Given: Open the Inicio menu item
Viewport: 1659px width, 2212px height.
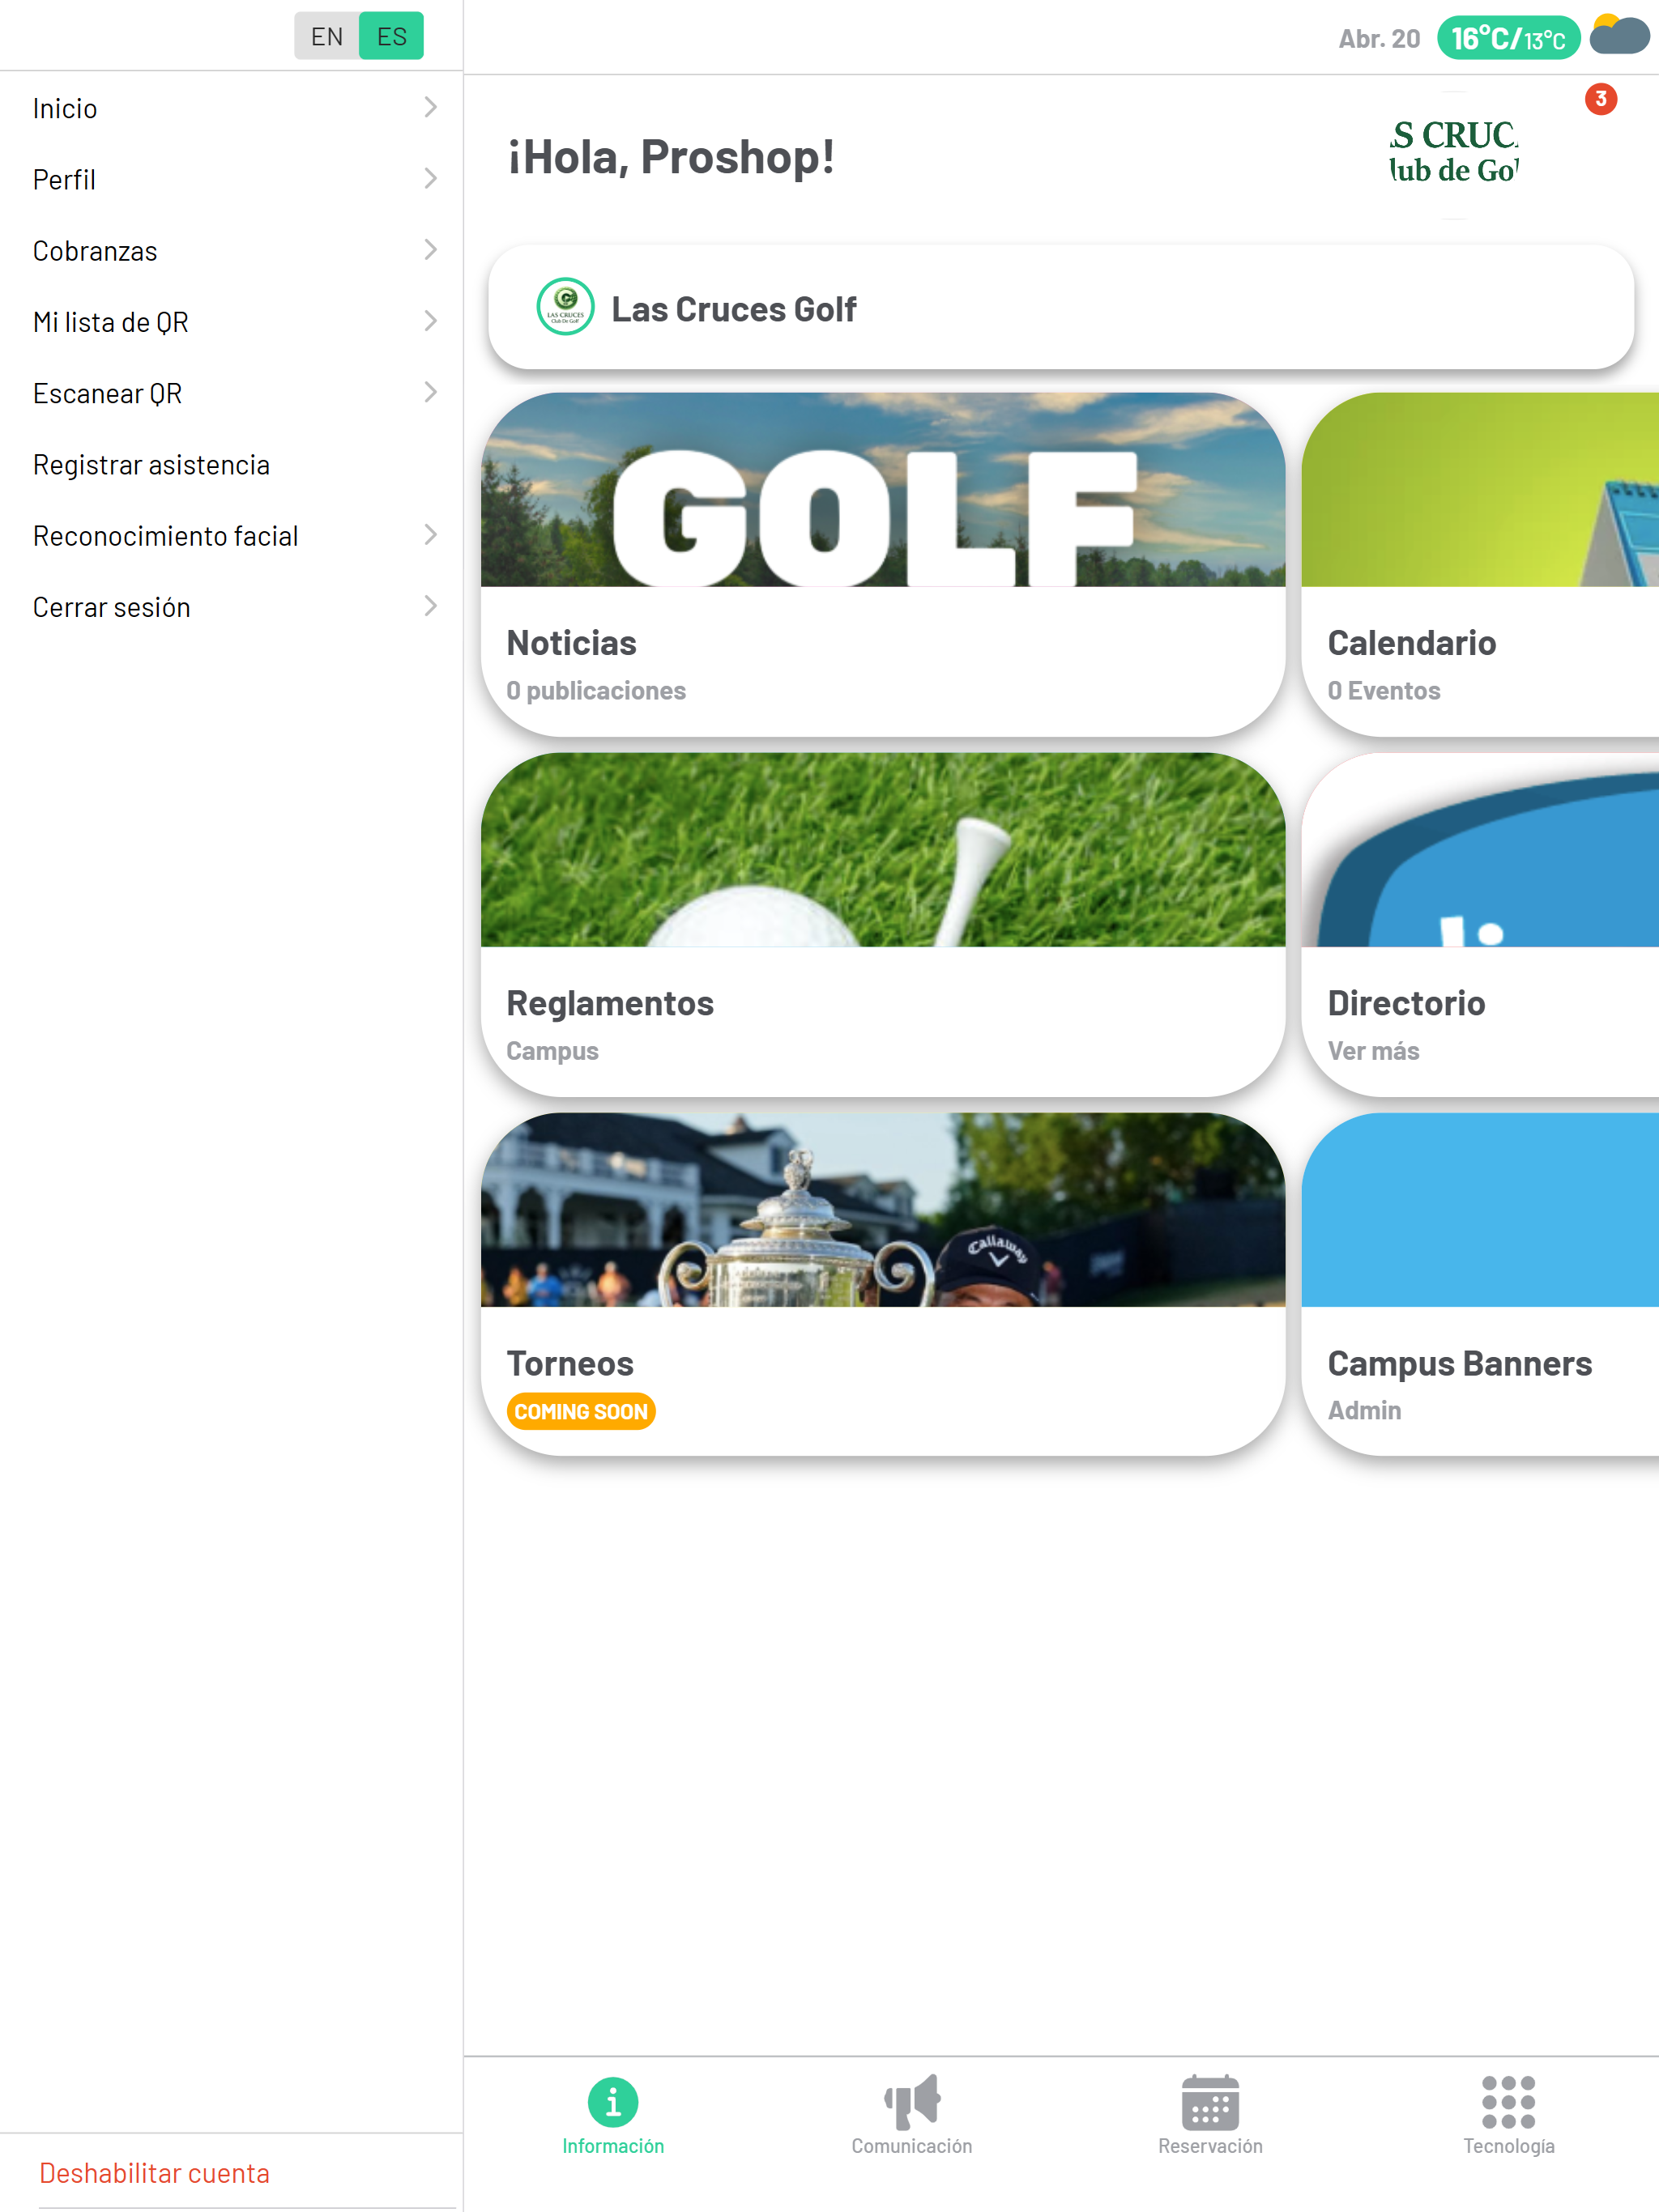Looking at the screenshot, I should 231,108.
